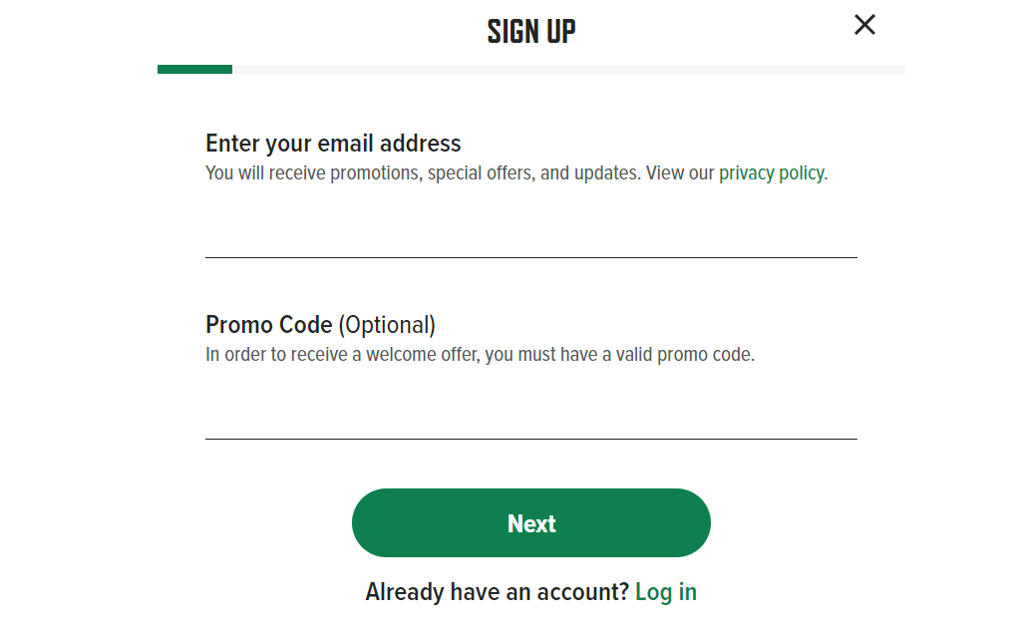This screenshot has height=635, width=1013.
Task: Open the privacy policy link
Action: [x=772, y=172]
